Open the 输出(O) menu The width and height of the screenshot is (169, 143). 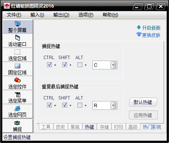coord(61,15)
